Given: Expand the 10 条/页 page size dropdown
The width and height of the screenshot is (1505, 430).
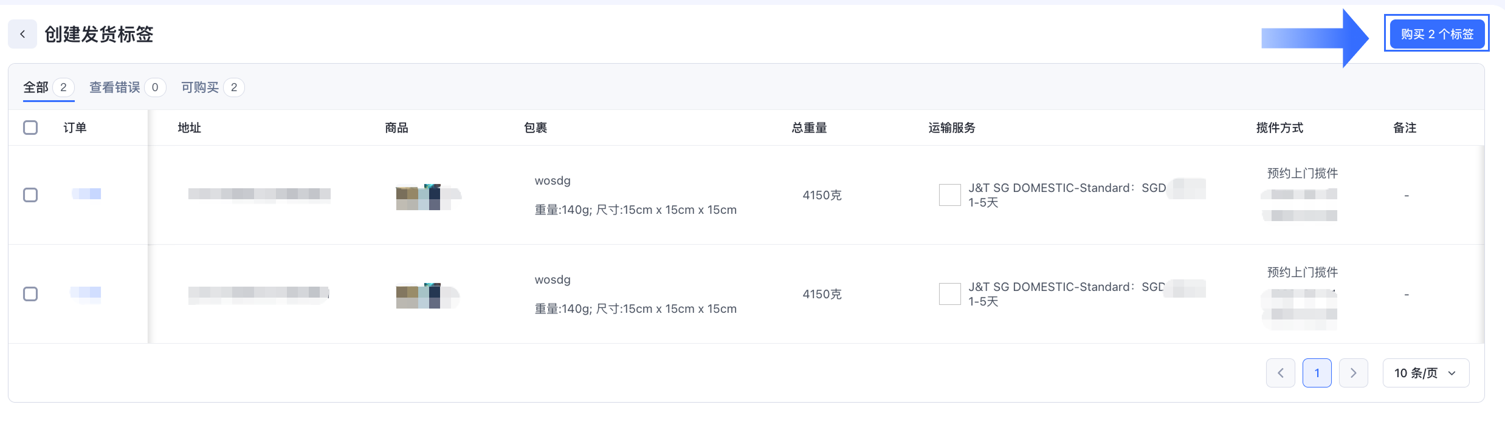Looking at the screenshot, I should click(1425, 373).
